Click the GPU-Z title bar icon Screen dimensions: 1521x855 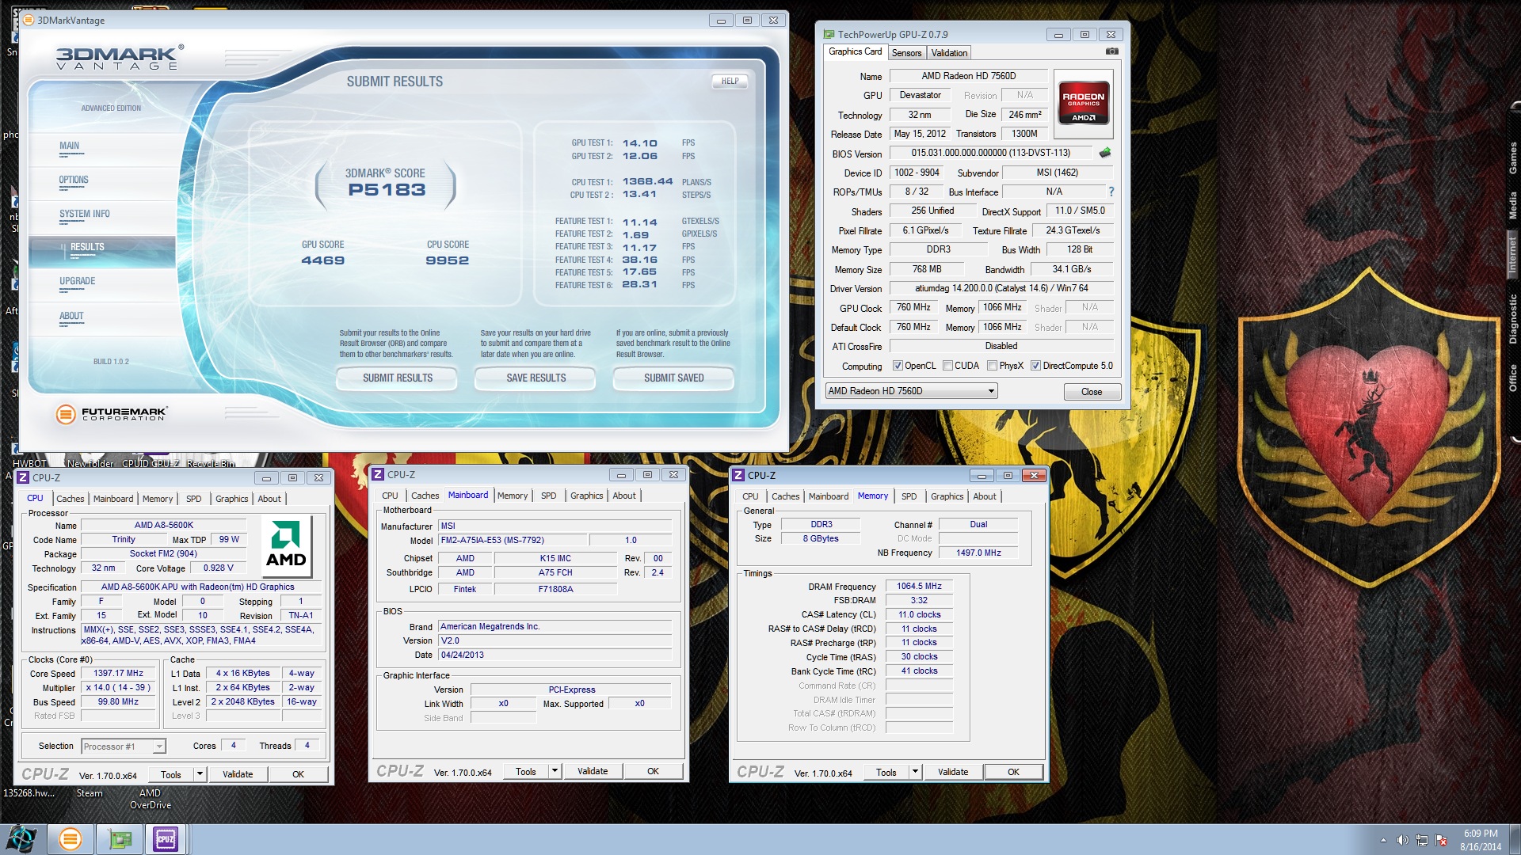(829, 34)
